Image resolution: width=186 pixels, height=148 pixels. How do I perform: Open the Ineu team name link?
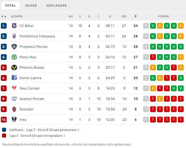point(23,120)
